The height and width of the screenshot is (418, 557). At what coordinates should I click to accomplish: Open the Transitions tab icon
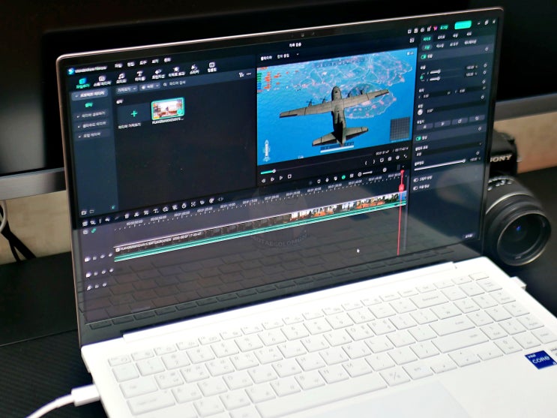158,74
